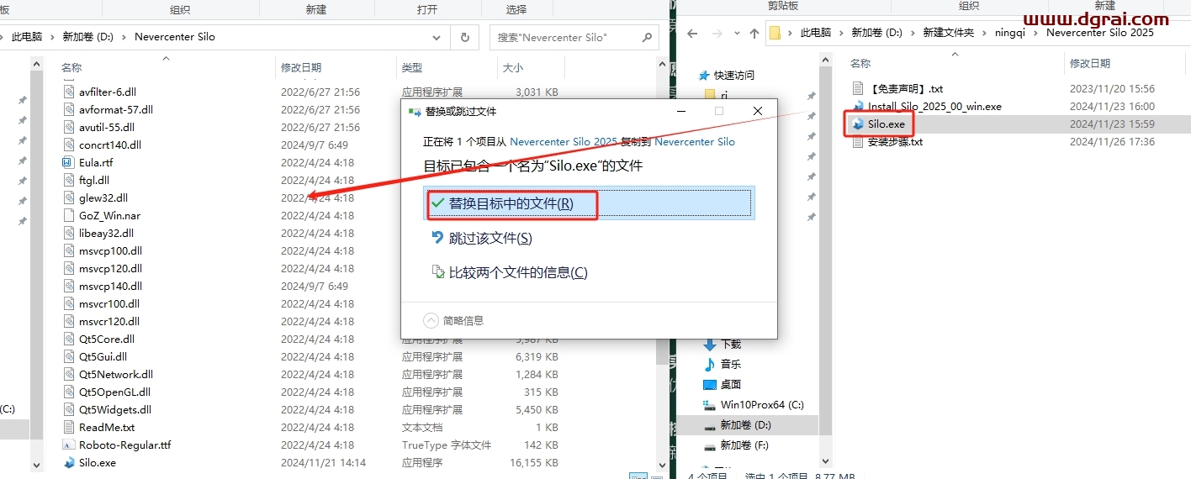Click the 【免责声明】.txt file icon
This screenshot has height=479, width=1191.
click(858, 88)
